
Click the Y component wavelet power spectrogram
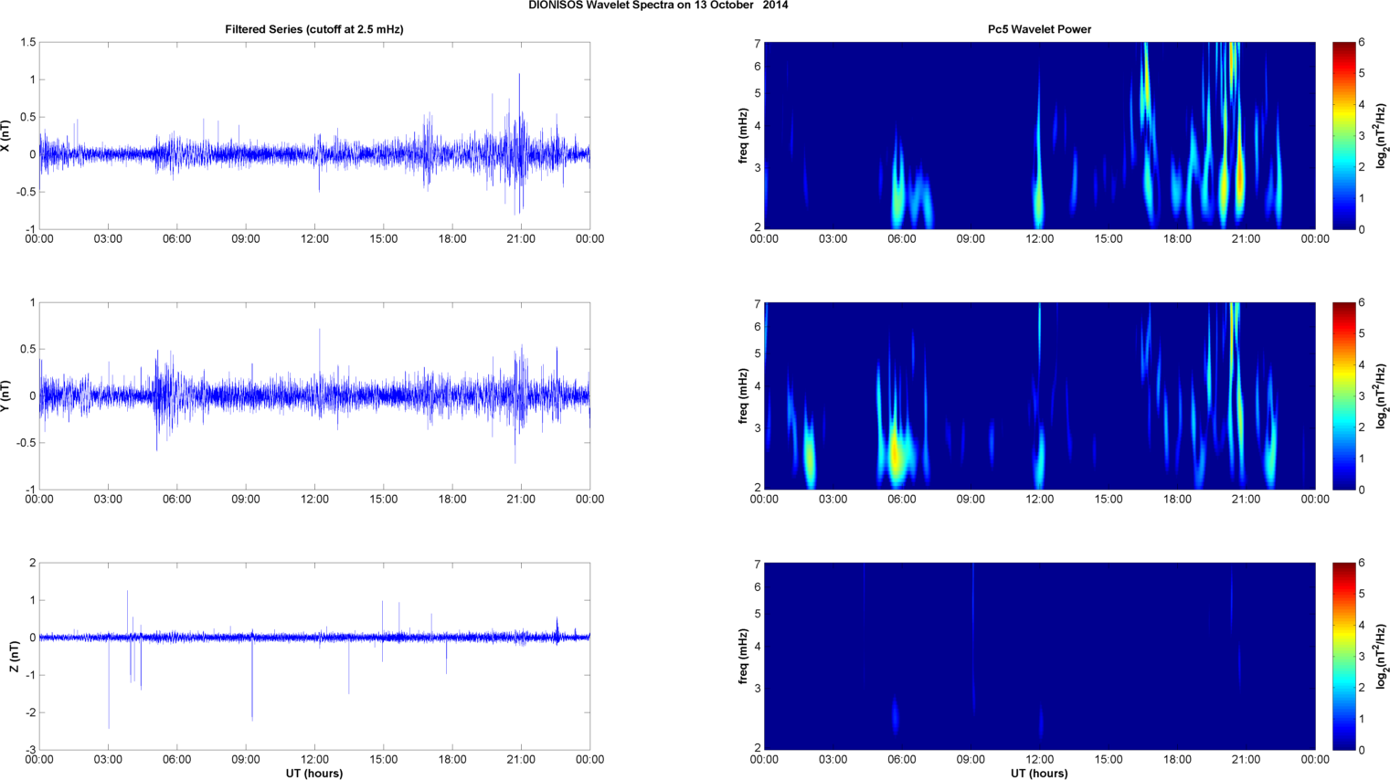[1039, 395]
